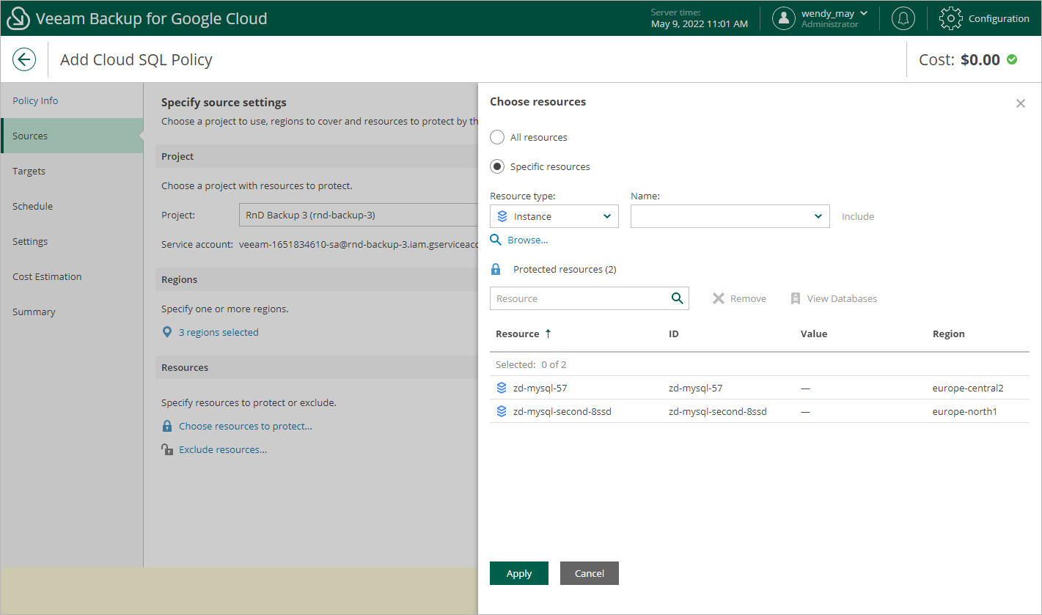Click Exclude resources link
Screen dimensions: 1042x615
coord(223,449)
